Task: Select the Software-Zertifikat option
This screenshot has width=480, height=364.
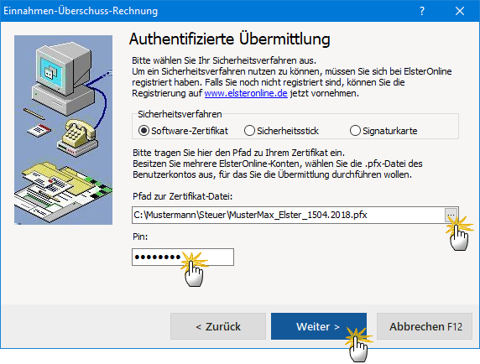Action: (183, 131)
